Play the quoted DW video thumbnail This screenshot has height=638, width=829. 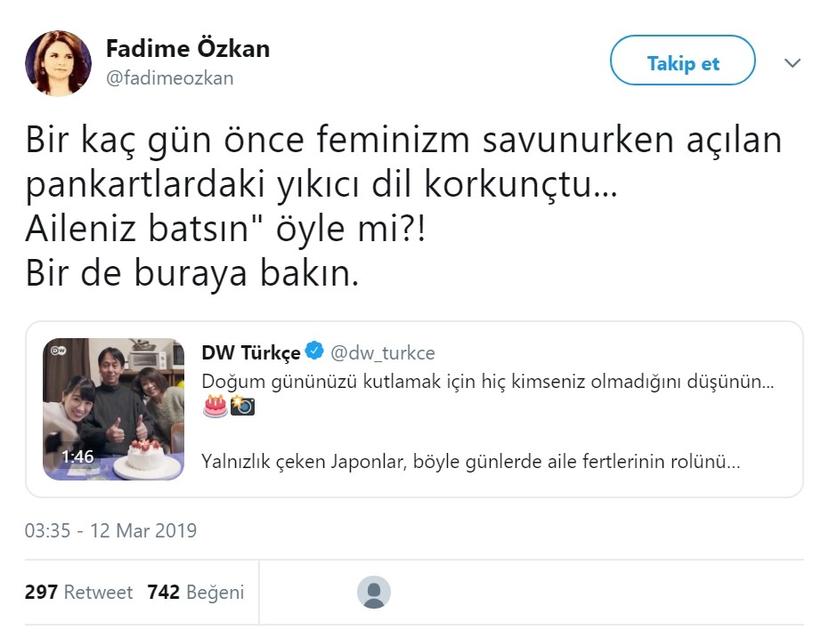pos(114,409)
